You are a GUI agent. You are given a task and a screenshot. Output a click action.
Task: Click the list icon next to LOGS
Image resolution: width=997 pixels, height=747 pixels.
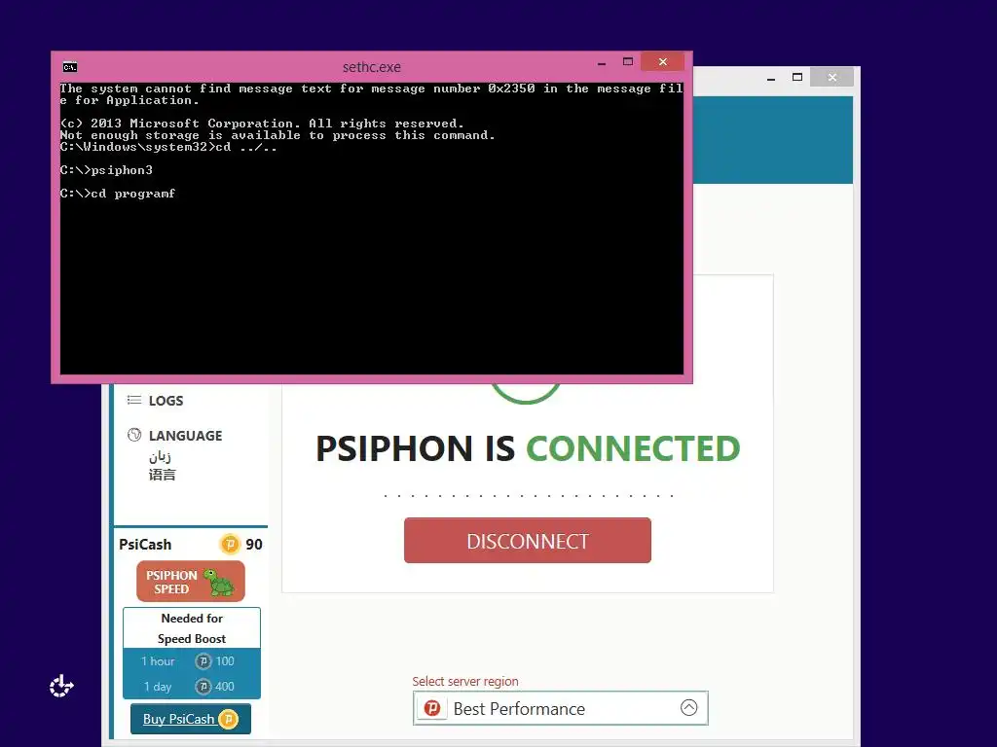point(134,400)
